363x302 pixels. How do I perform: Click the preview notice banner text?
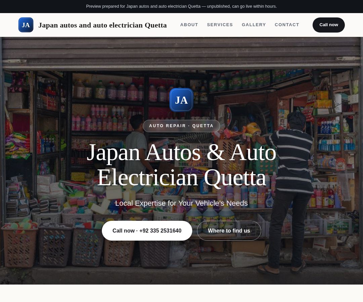click(182, 6)
